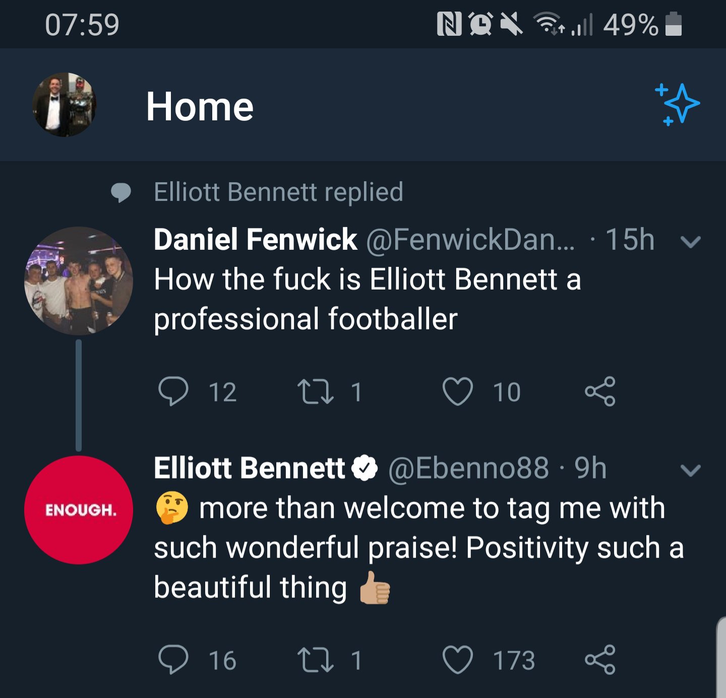This screenshot has width=726, height=698.
Task: Reply to Elliott Bennett's tweet
Action: [173, 659]
